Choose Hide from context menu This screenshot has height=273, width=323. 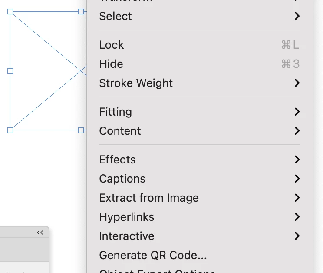[111, 64]
